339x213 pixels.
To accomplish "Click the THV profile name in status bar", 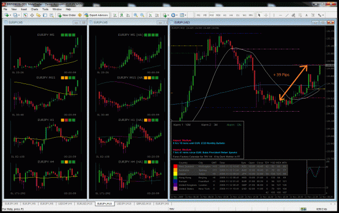I will [172, 209].
